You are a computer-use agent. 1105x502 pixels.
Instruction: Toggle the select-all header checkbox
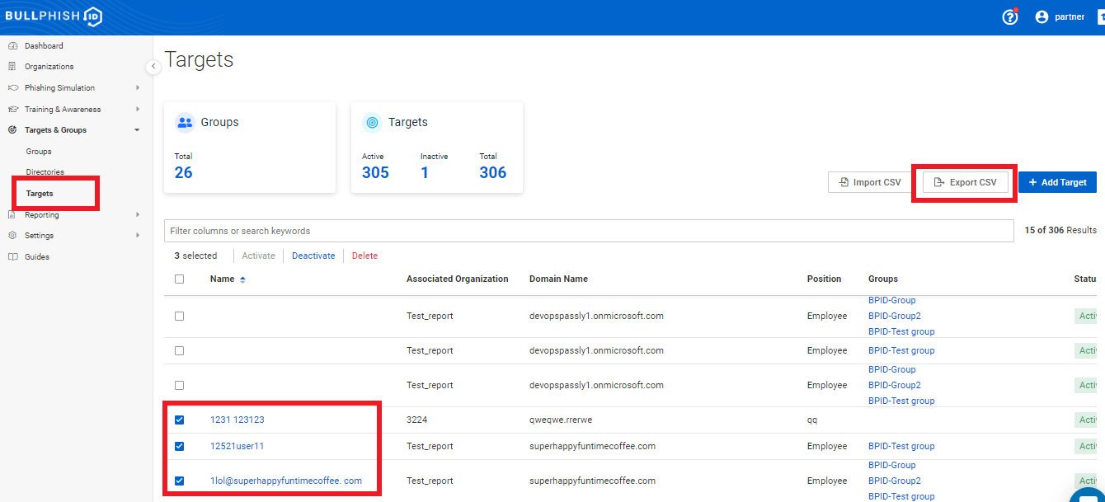click(180, 279)
